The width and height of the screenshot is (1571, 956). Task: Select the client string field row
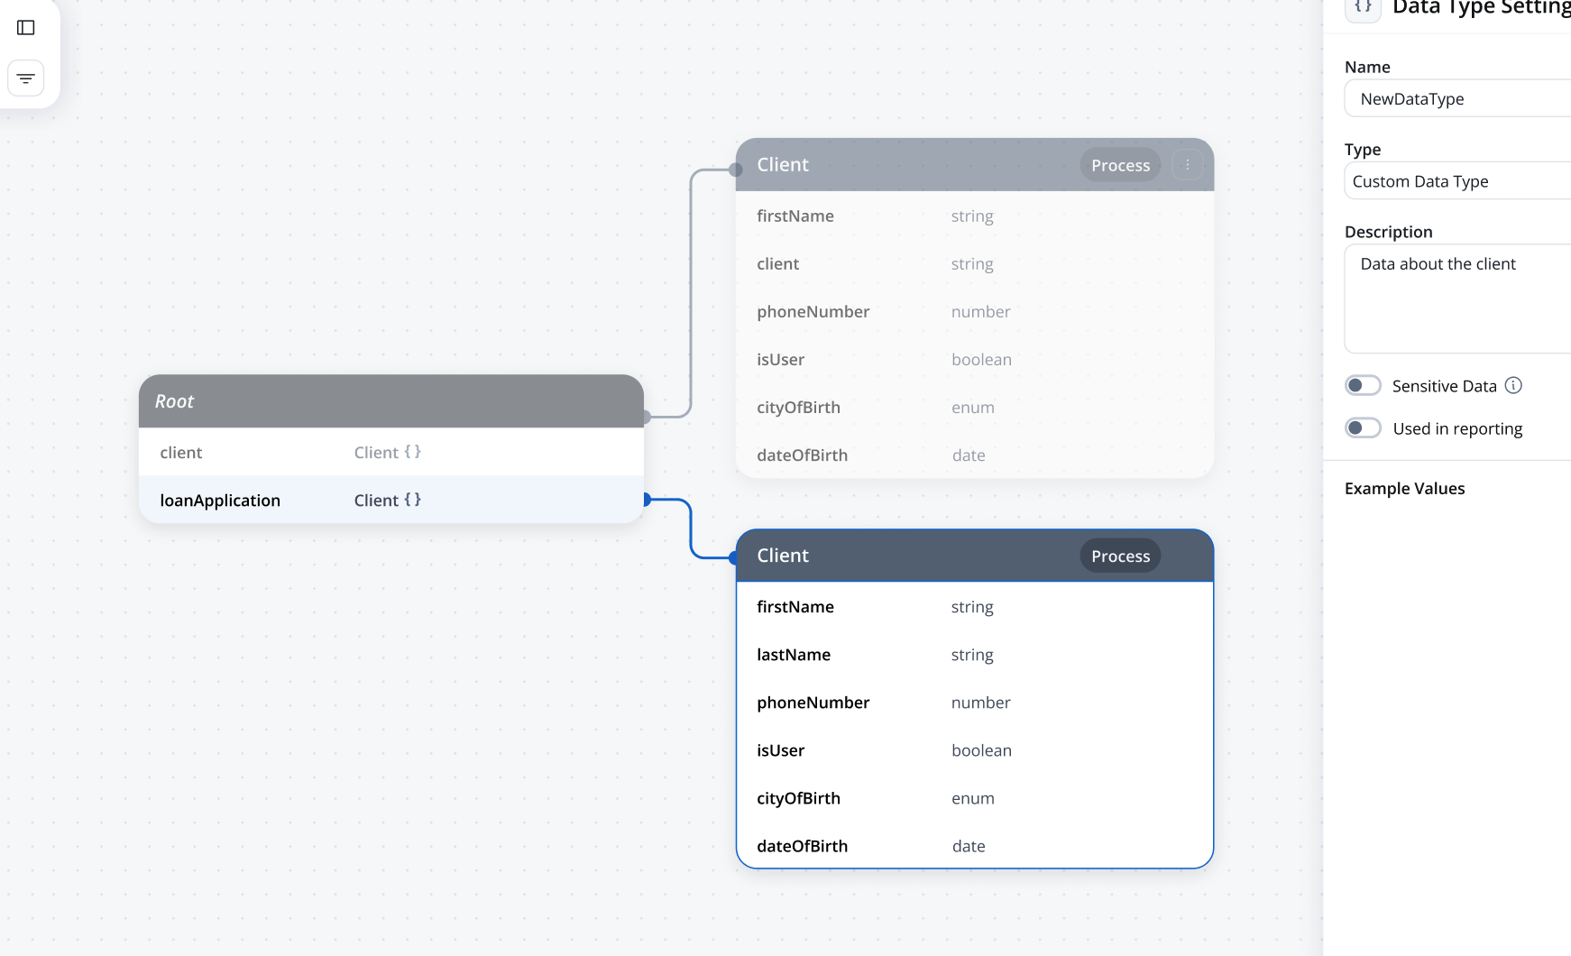pos(975,263)
